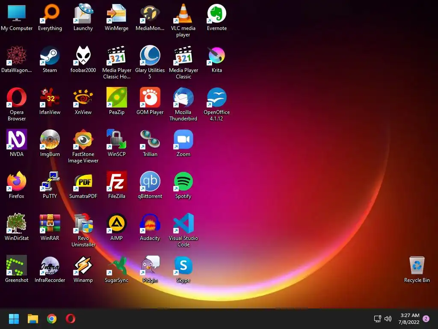Select Glary Utilities 5 icon
This screenshot has width=438, height=329.
click(150, 55)
